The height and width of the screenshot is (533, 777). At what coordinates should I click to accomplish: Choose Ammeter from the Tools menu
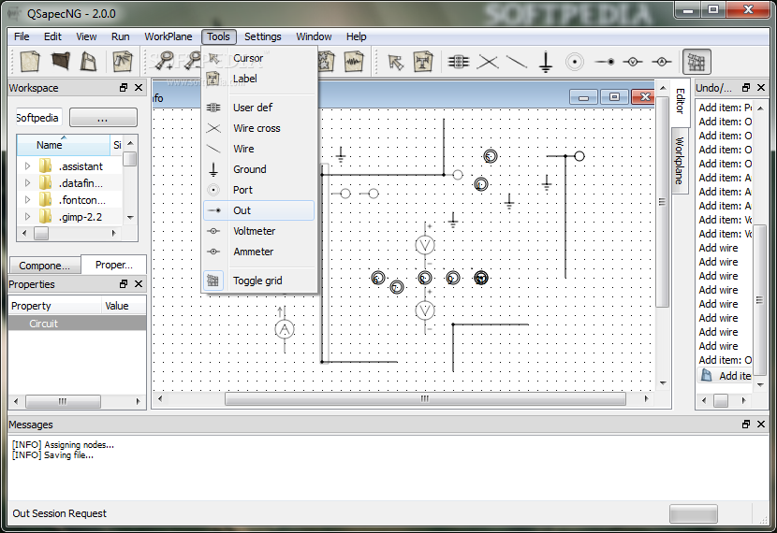258,252
